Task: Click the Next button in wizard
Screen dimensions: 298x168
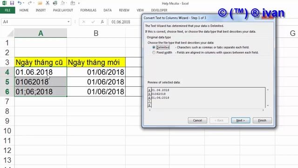Action: 240,120
